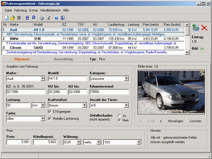
Task: Uncheck the Metallic-Lackierung checkbox
Action: click(49, 119)
